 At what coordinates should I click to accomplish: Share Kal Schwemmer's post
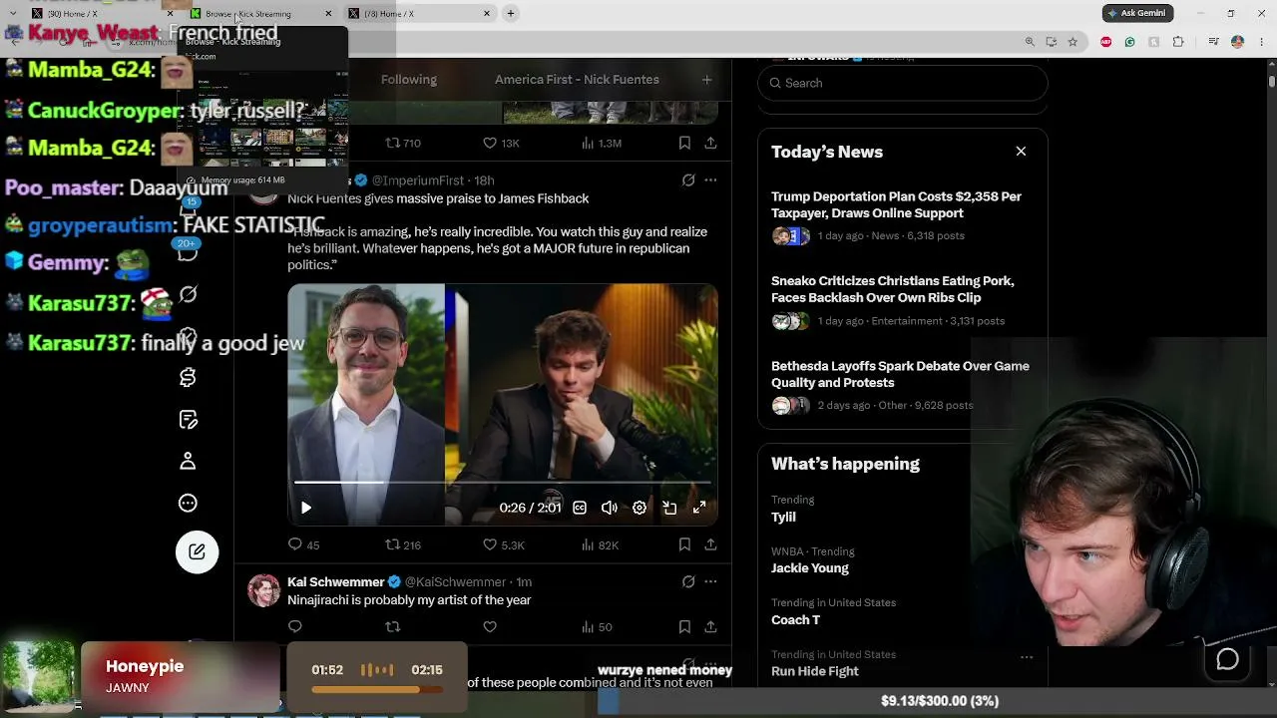710,626
